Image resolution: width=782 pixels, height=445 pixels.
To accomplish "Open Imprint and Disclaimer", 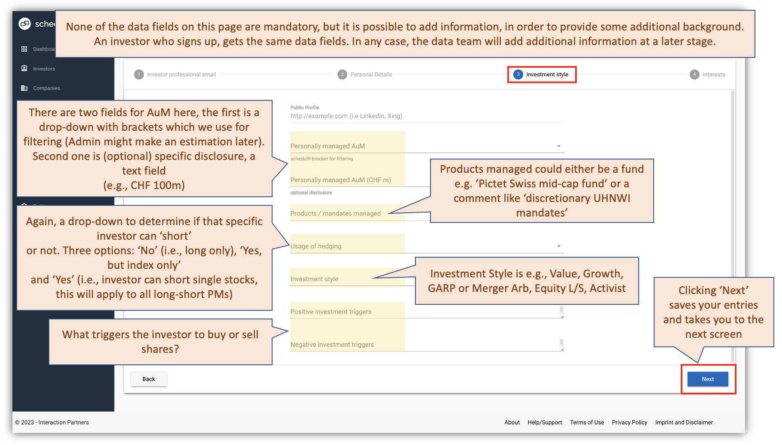I will [684, 422].
